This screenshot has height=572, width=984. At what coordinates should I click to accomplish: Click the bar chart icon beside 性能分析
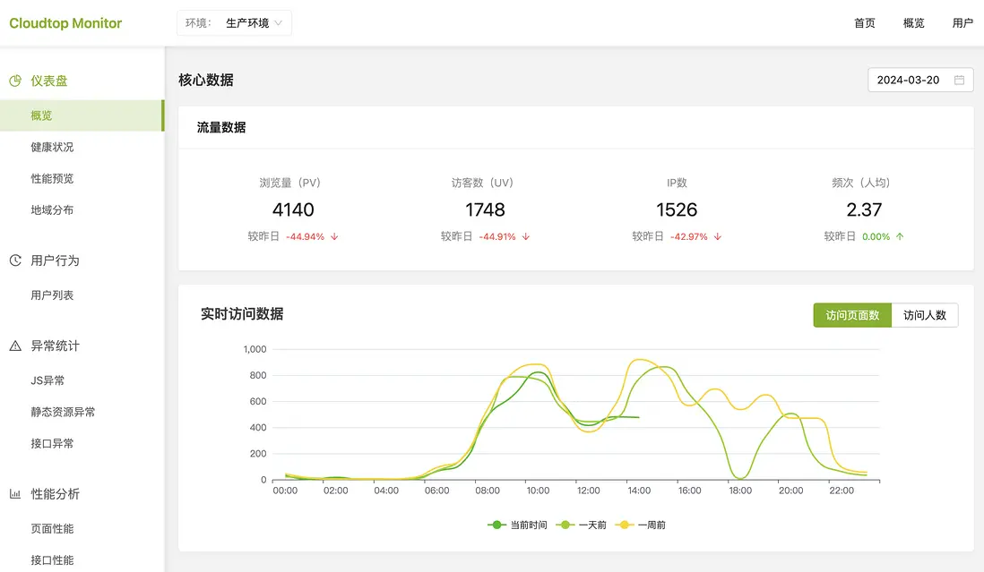click(15, 494)
